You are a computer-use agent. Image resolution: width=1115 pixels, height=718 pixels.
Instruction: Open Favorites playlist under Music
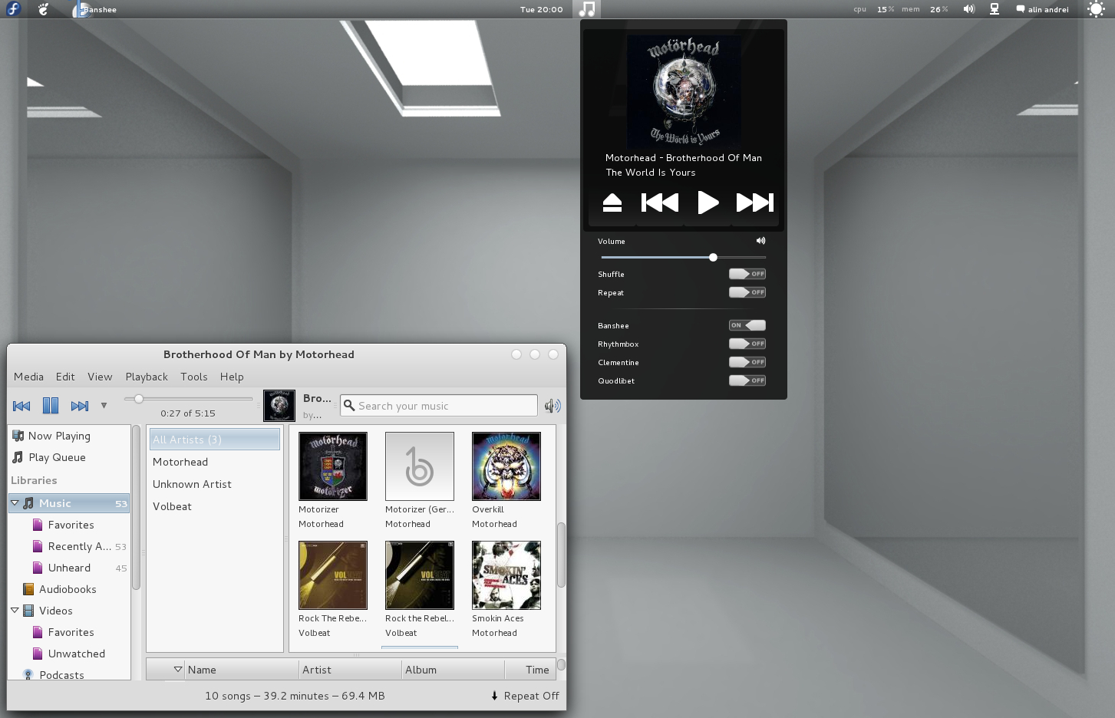coord(71,525)
